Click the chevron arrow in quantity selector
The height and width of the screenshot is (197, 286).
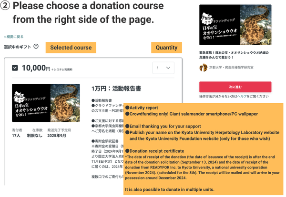coord(168,68)
